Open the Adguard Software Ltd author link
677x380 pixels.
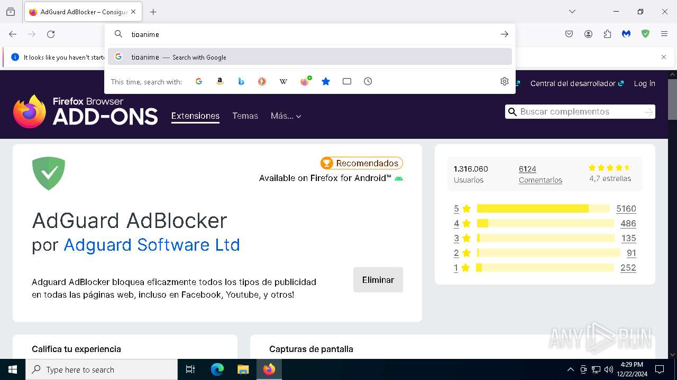[x=152, y=245]
